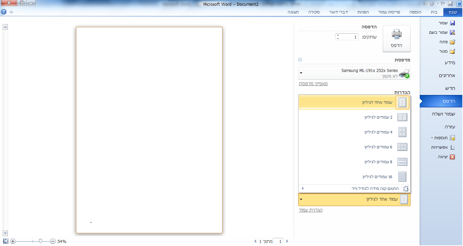
Task: Go to the previous page with the right arrow
Action: pos(287,241)
